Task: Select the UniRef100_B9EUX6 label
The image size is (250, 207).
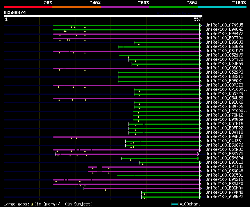Action: click(224, 103)
